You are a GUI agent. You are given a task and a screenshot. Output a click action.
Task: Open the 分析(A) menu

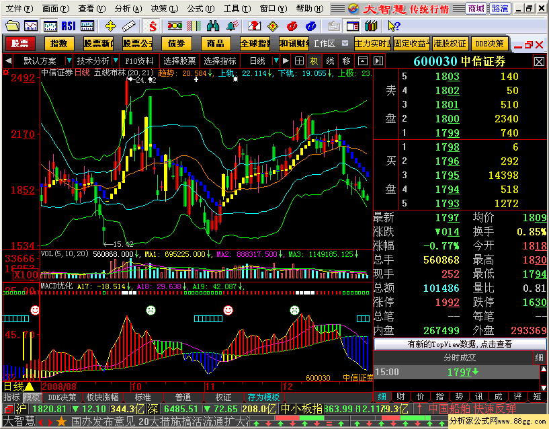pyautogui.click(x=128, y=9)
